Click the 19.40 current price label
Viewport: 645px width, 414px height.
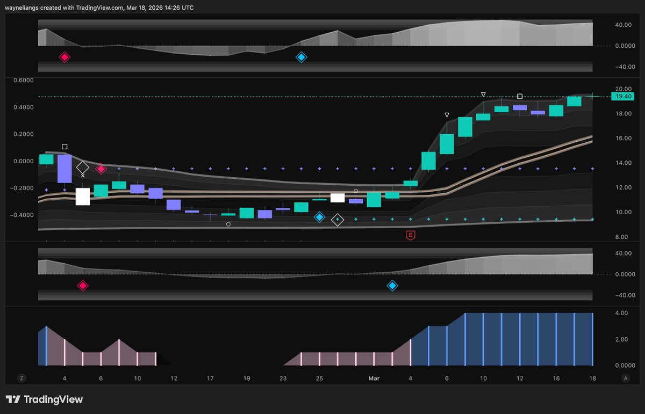click(x=623, y=96)
